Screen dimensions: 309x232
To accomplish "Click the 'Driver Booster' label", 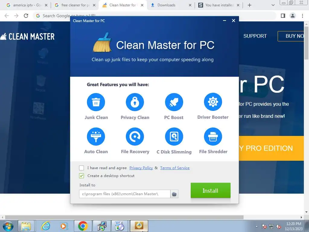I will click(213, 117).
